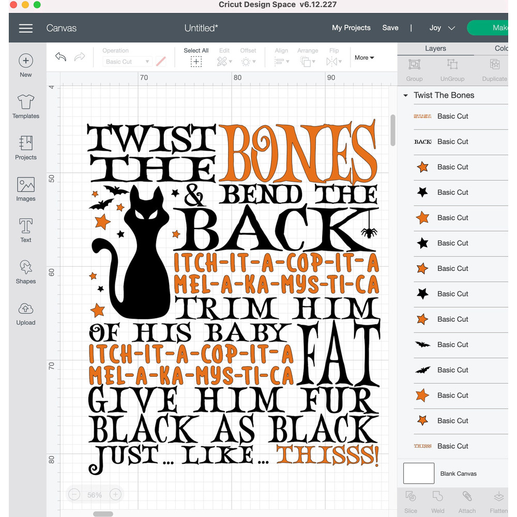Expand the More toolbar dropdown
Viewport: 517px width, 517px height.
364,58
